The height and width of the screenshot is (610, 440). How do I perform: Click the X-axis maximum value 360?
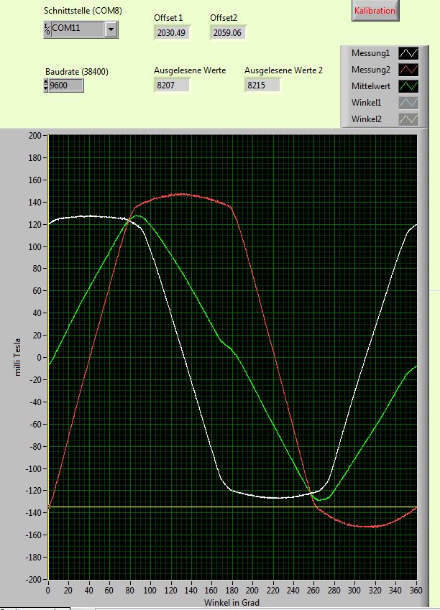coord(416,590)
